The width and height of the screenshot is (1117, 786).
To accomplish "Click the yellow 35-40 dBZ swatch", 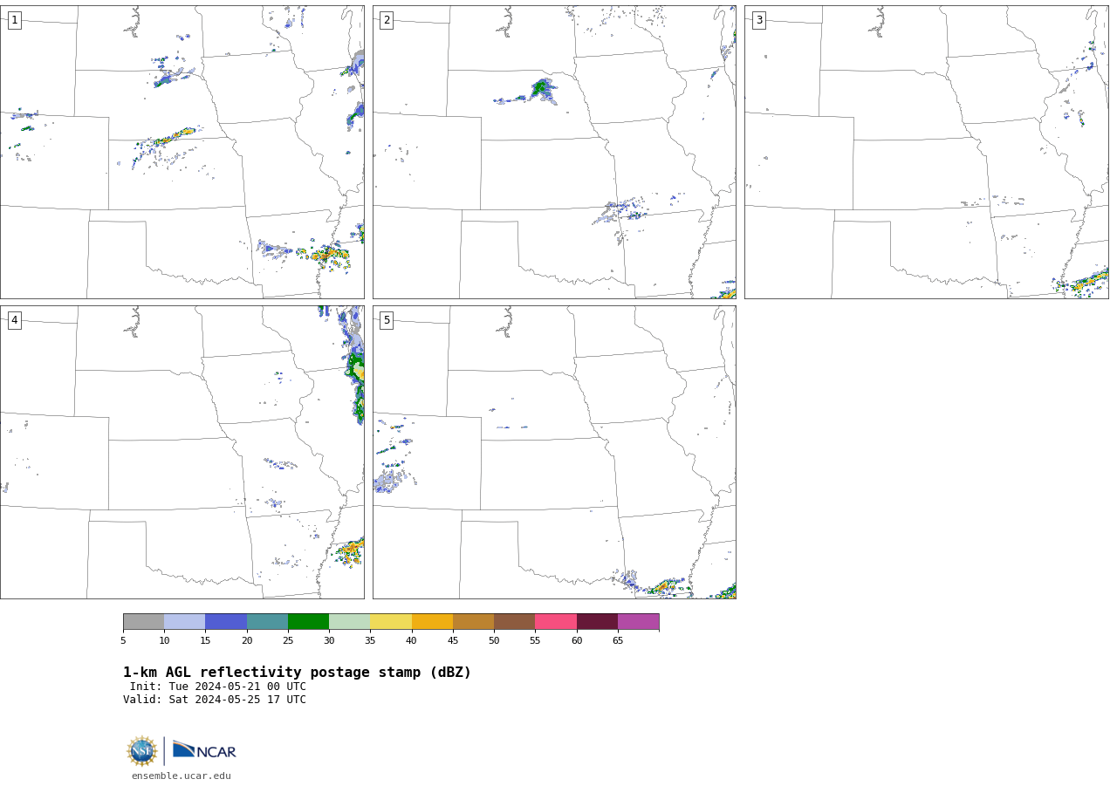I will (x=391, y=622).
